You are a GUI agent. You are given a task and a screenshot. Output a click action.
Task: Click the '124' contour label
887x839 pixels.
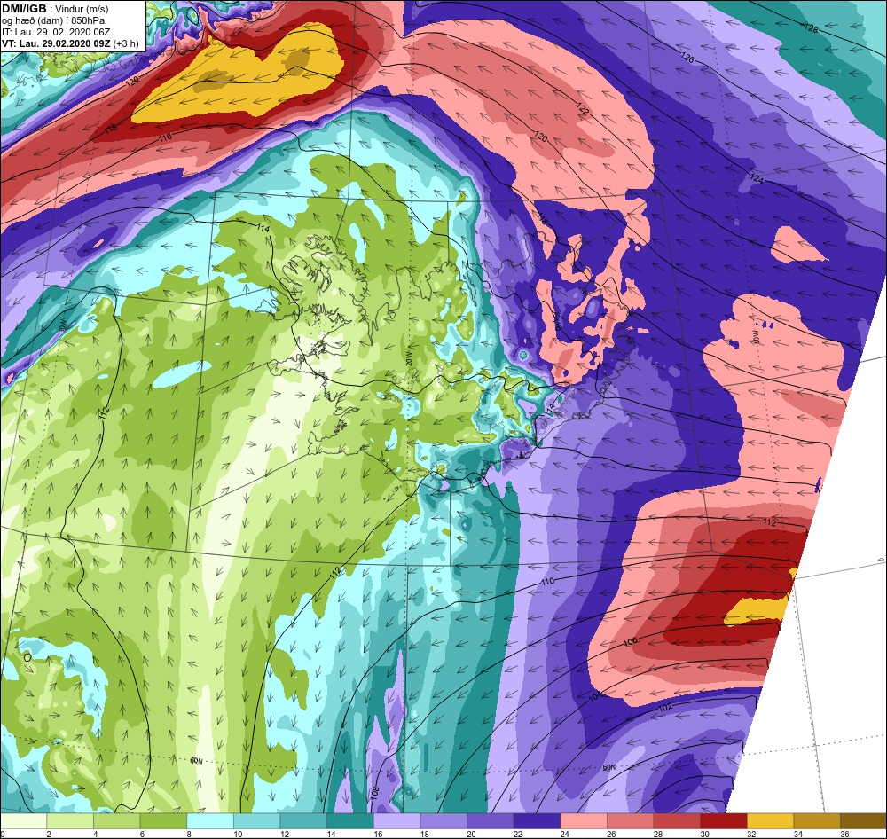click(757, 178)
